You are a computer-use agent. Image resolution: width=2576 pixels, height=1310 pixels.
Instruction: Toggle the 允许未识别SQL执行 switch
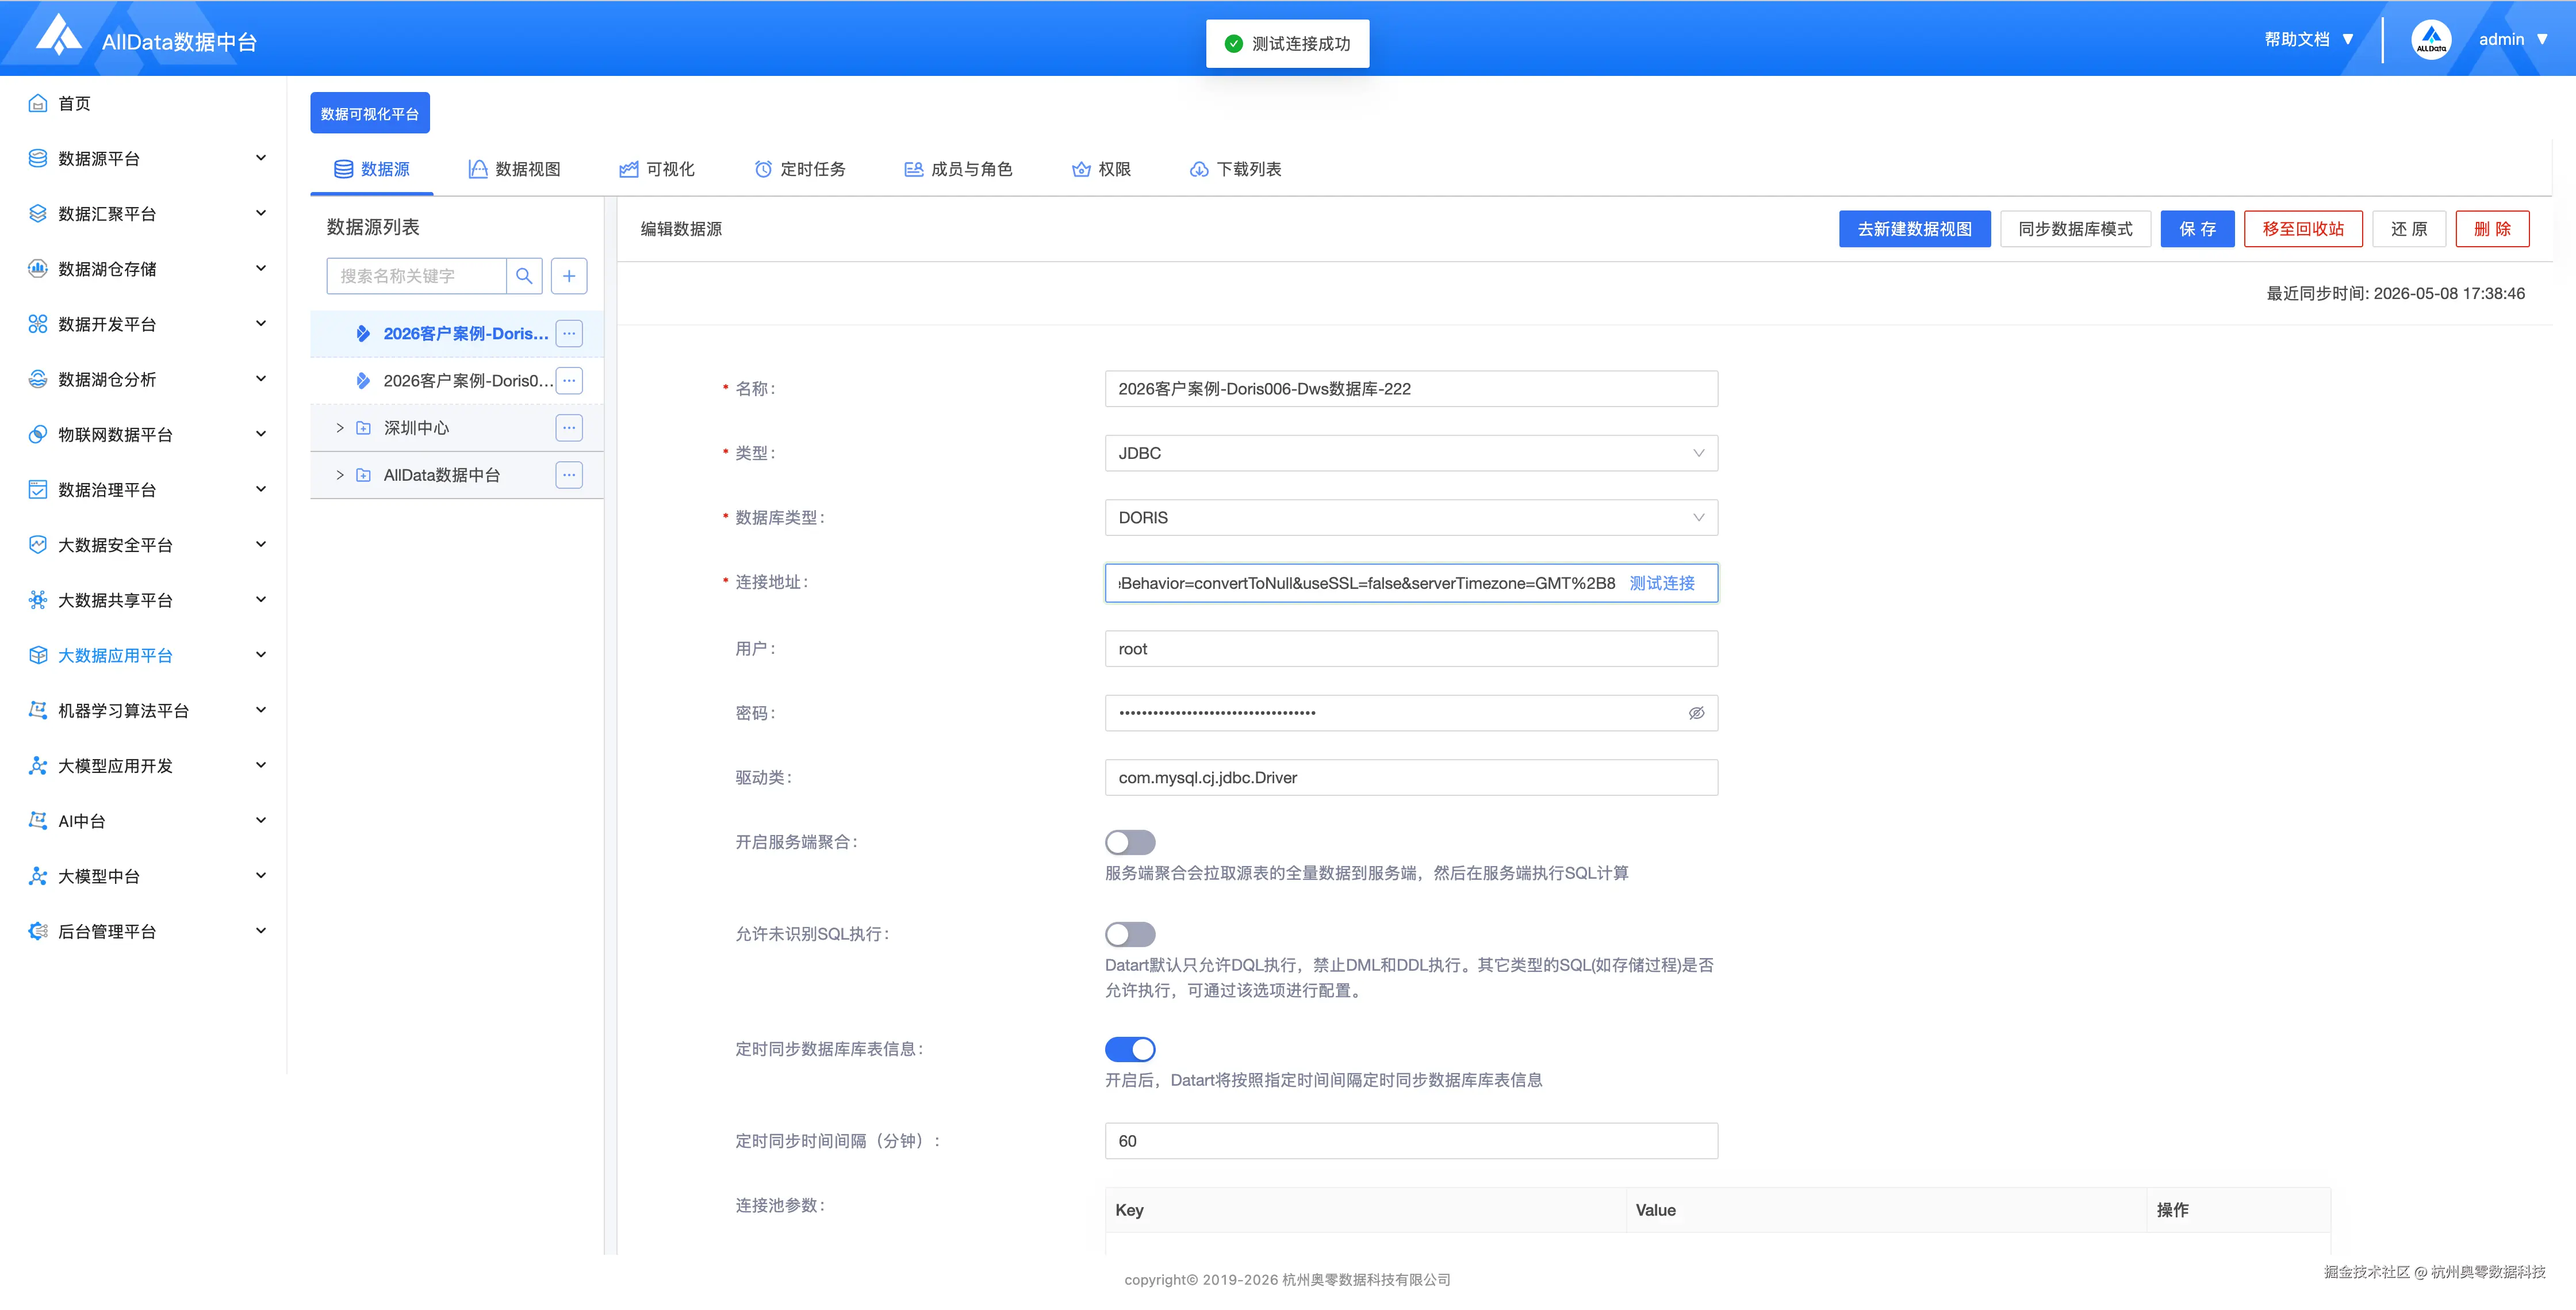click(1130, 934)
